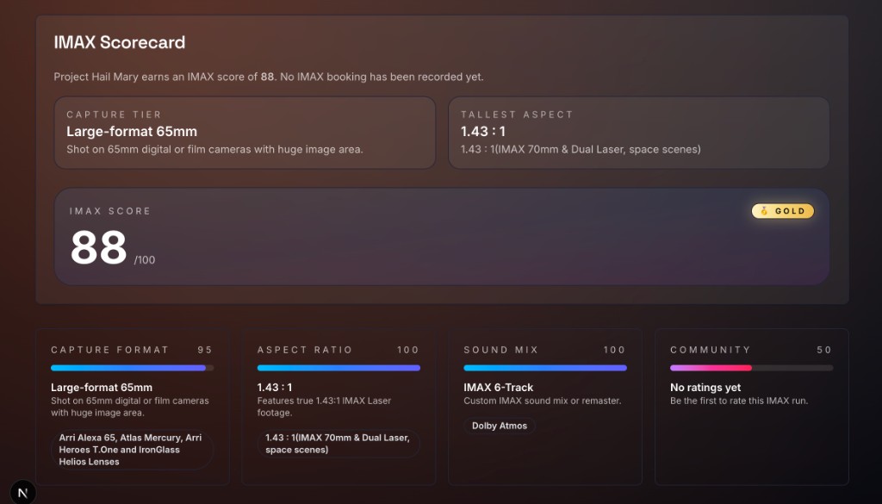Click the Arri Alexa 65 lenses chip
882x504 pixels.
(x=132, y=450)
